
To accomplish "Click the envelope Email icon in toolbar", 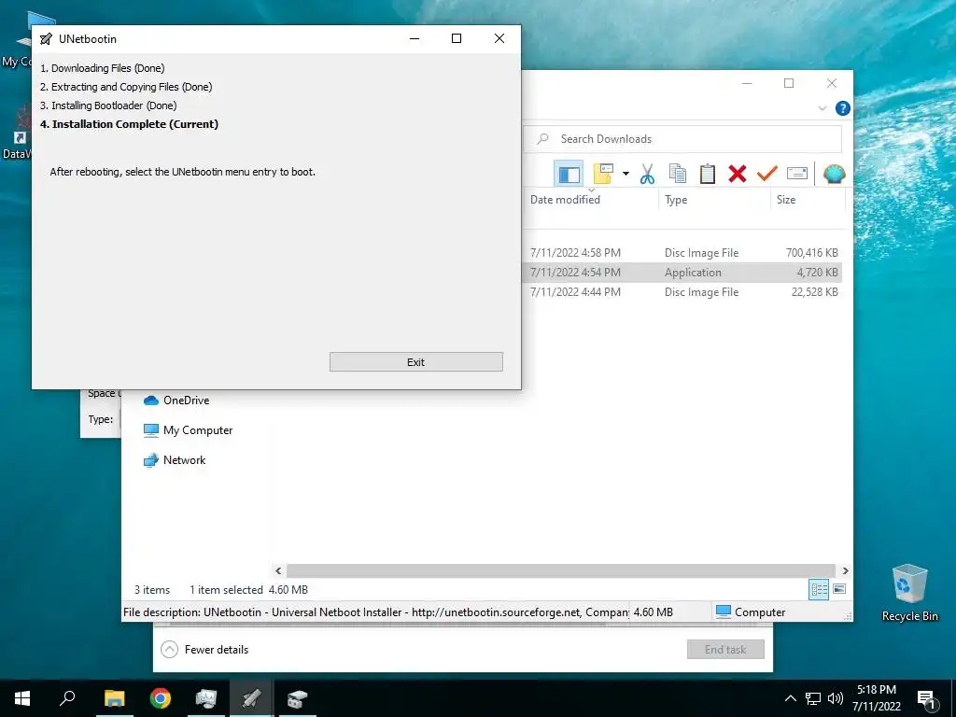I will (797, 174).
